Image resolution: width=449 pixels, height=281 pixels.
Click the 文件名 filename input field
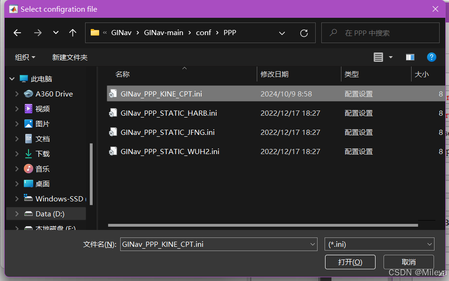[215, 244]
